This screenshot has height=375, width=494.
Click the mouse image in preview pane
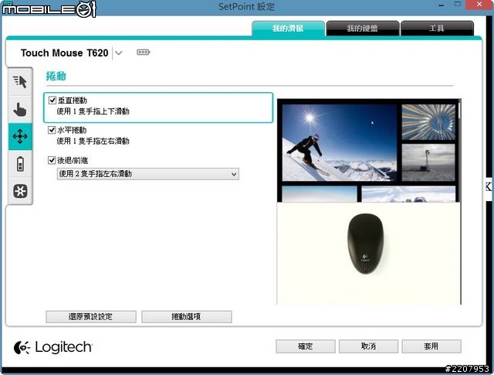(365, 244)
